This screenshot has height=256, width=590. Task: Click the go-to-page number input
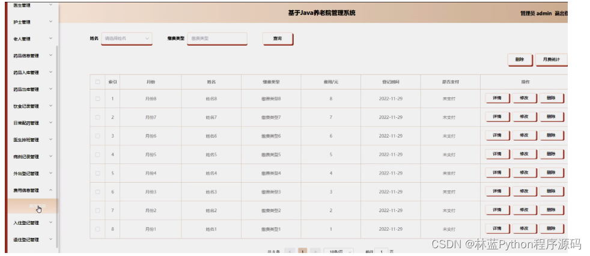(382, 251)
